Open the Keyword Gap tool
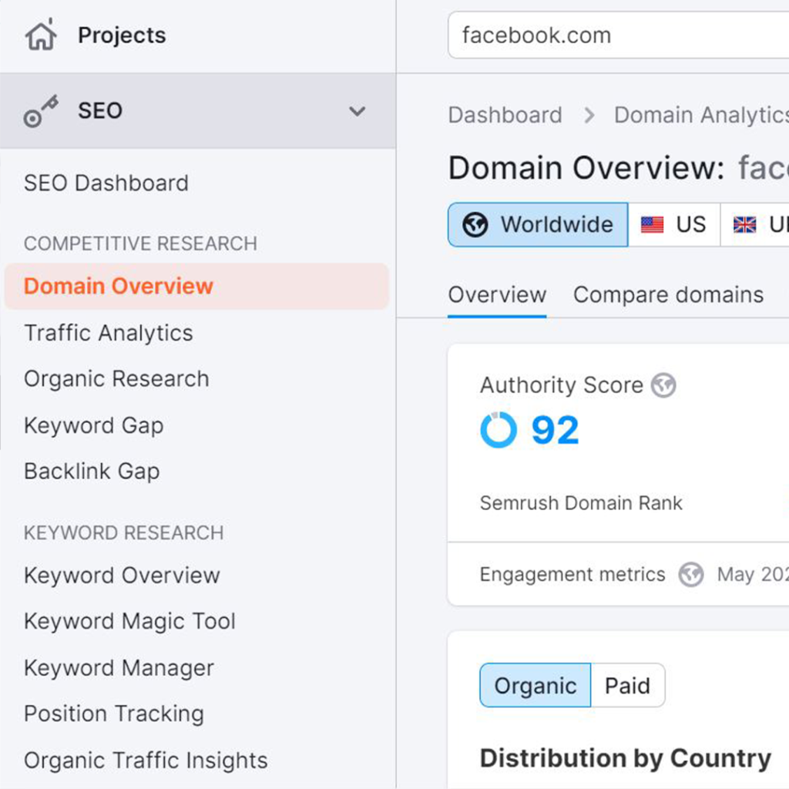The image size is (789, 789). 94,425
